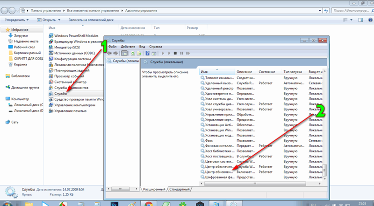Image resolution: width=374 pixels, height=206 pixels.
Task: Sort services by Состояние column
Action: (x=270, y=72)
